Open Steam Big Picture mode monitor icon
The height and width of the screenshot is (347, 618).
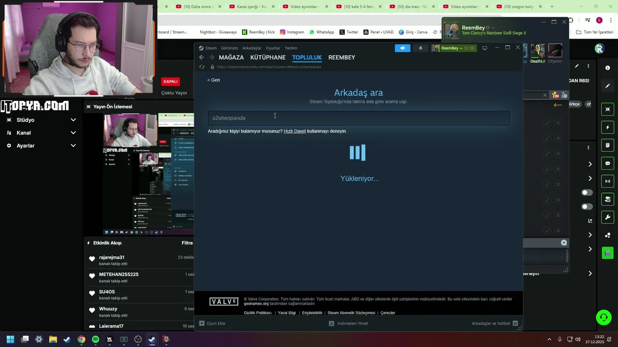coord(485,48)
